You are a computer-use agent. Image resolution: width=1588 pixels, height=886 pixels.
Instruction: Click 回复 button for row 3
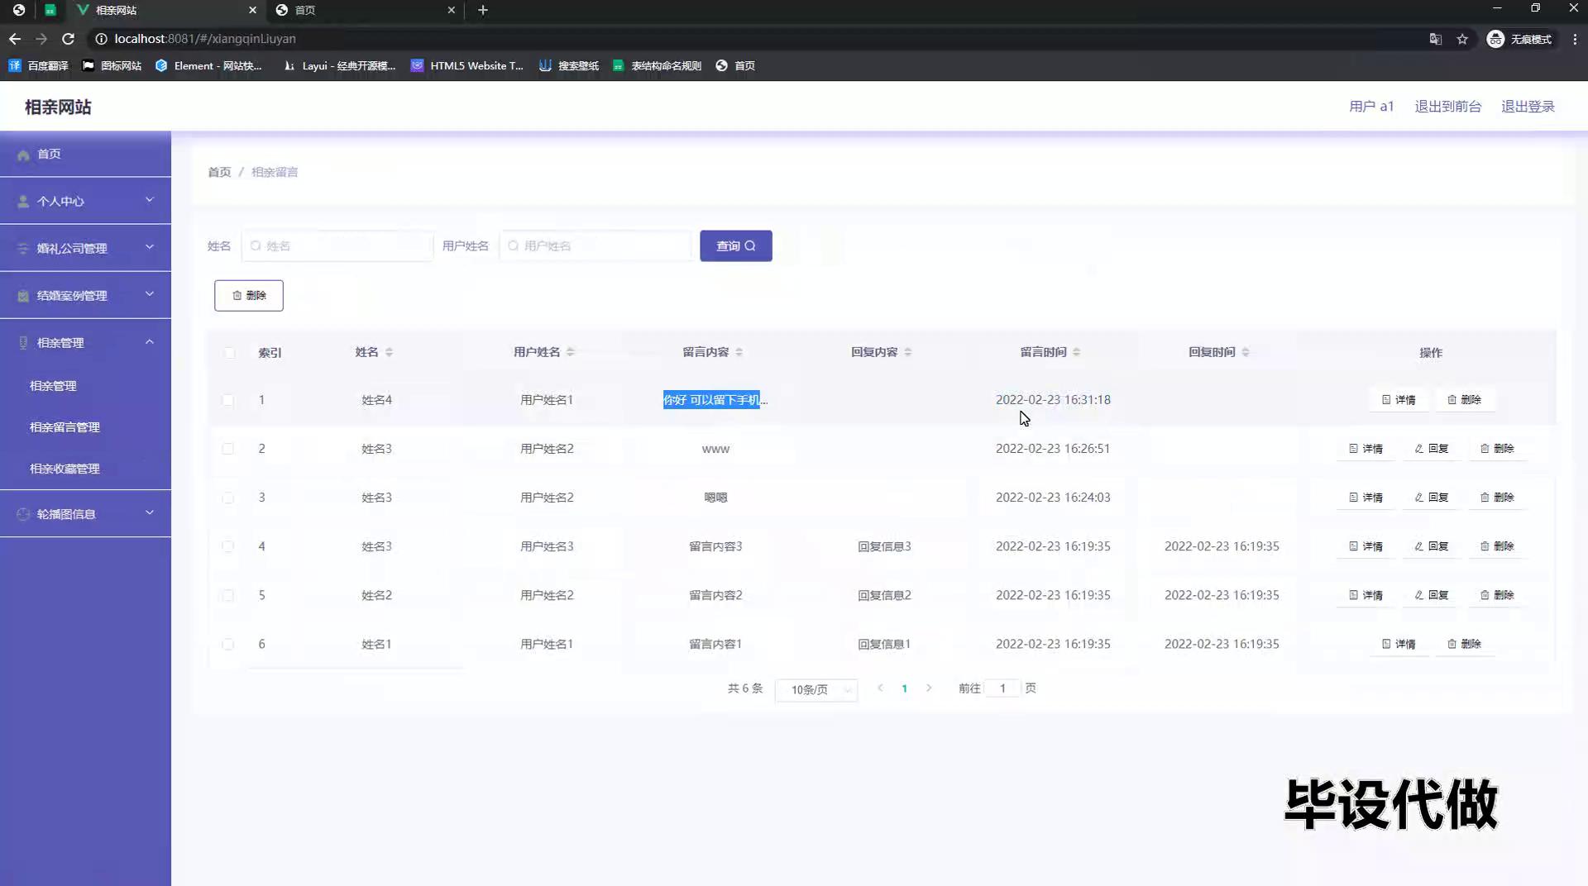pos(1431,498)
